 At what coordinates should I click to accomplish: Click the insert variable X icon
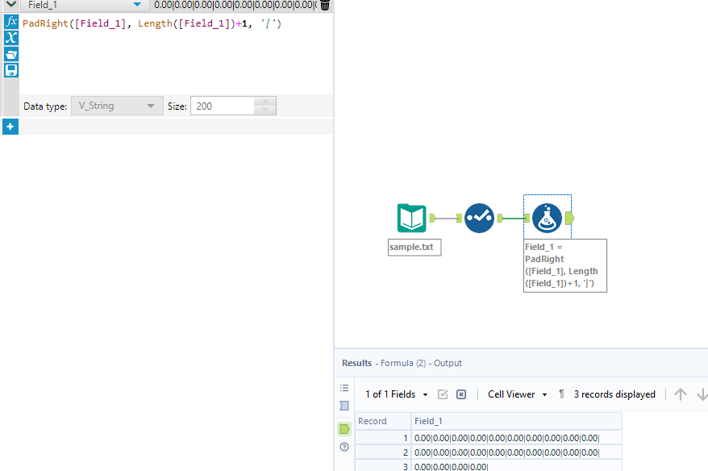10,38
